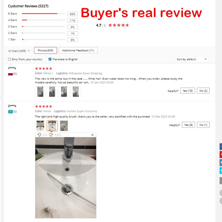Viewport: 222px width, 222px height.
Task: Click the Kazakhstan flag icon next to KZ
Action: click(x=11, y=112)
